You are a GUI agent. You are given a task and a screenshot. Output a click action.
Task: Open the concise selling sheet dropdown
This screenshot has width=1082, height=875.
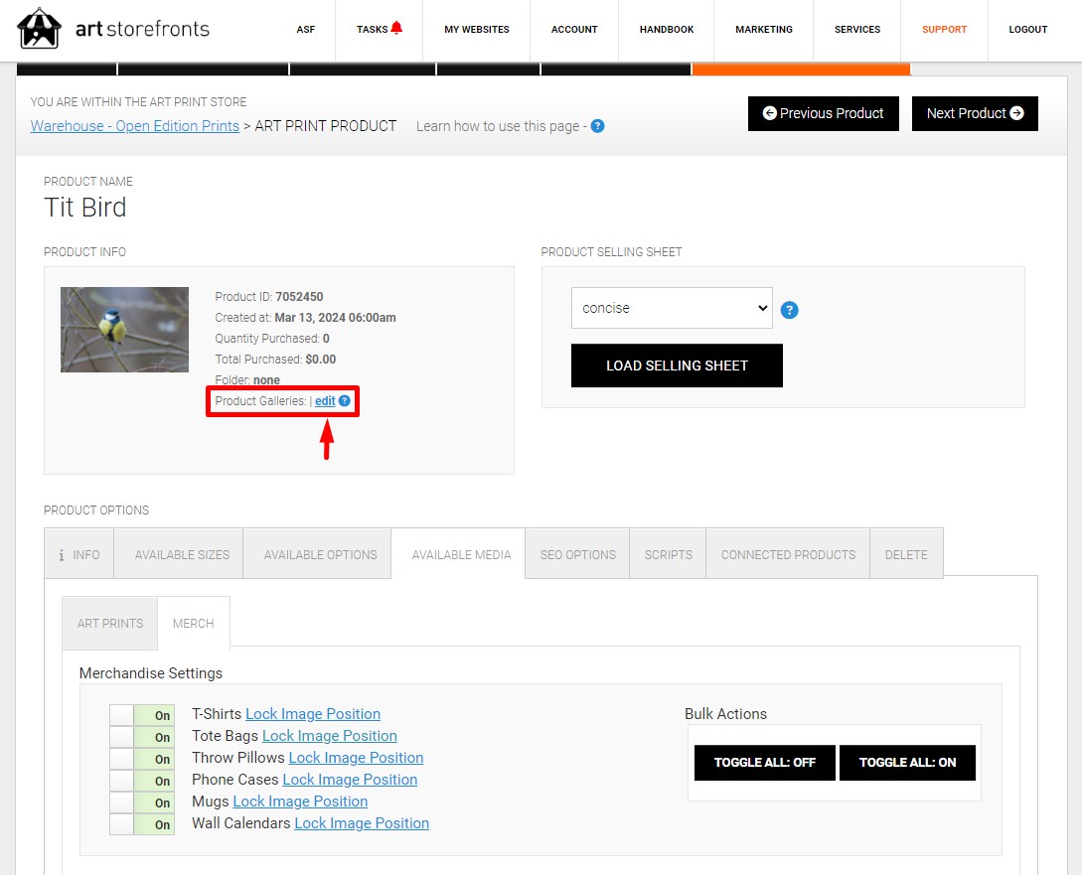pos(672,308)
